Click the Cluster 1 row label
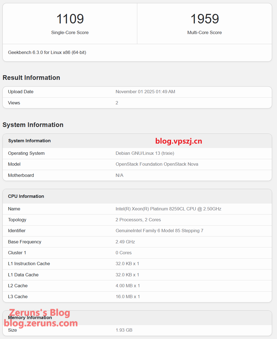The height and width of the screenshot is (339, 277). point(17,253)
